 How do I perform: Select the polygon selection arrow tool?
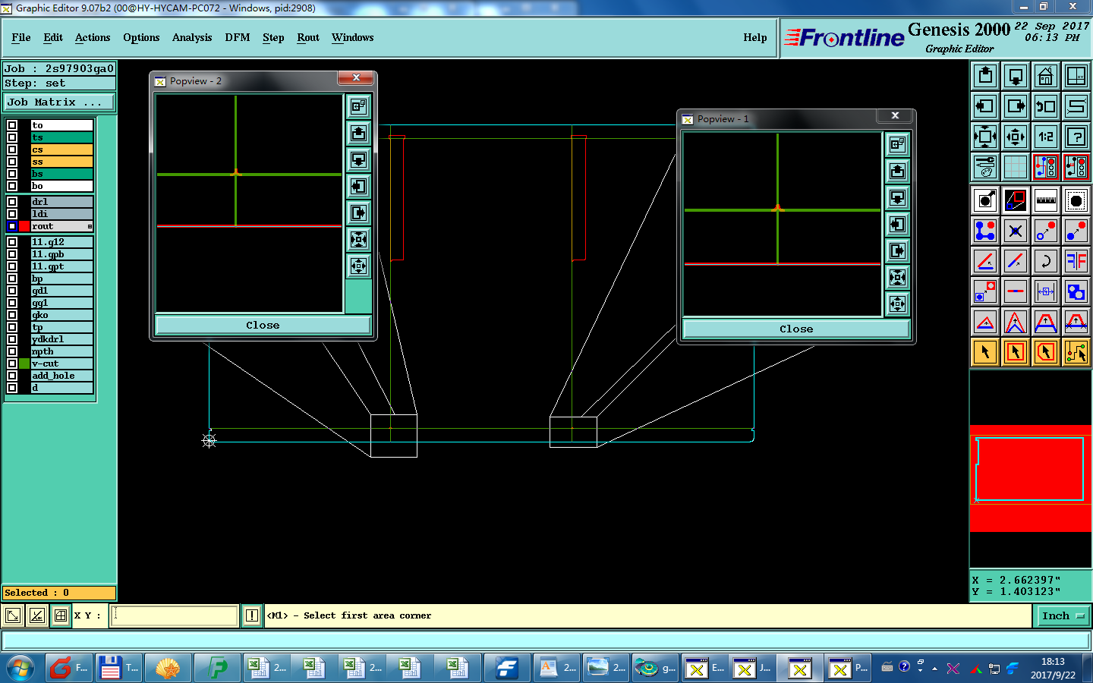(1046, 352)
